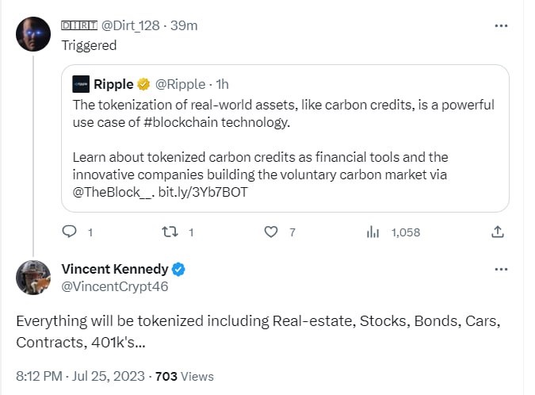Open Vincent Kennedy's profile picture
This screenshot has height=395, width=535.
(33, 278)
